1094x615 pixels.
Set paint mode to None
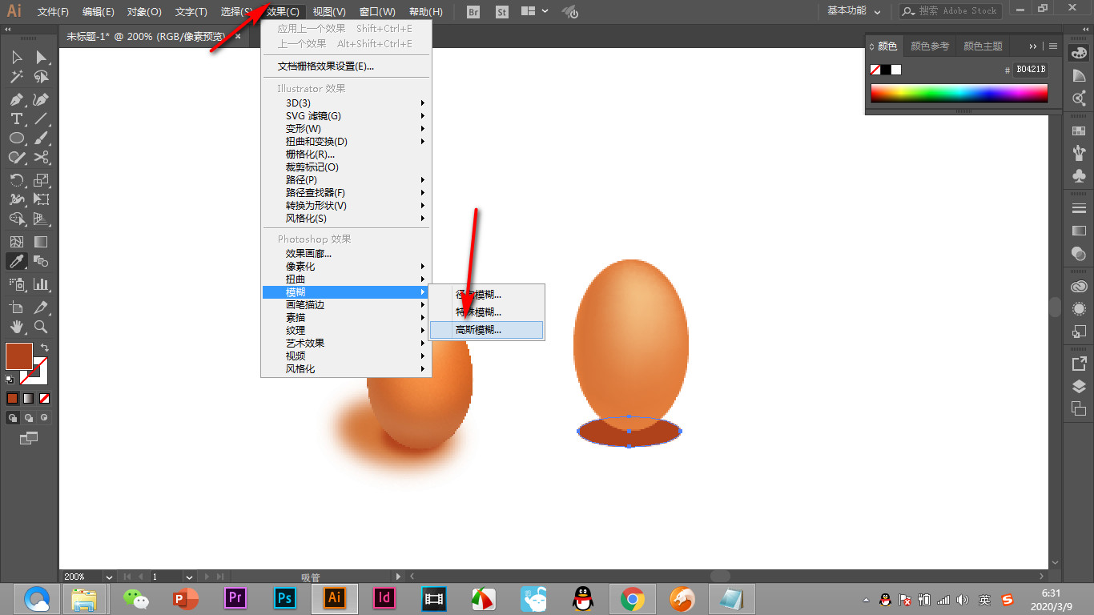coord(45,398)
